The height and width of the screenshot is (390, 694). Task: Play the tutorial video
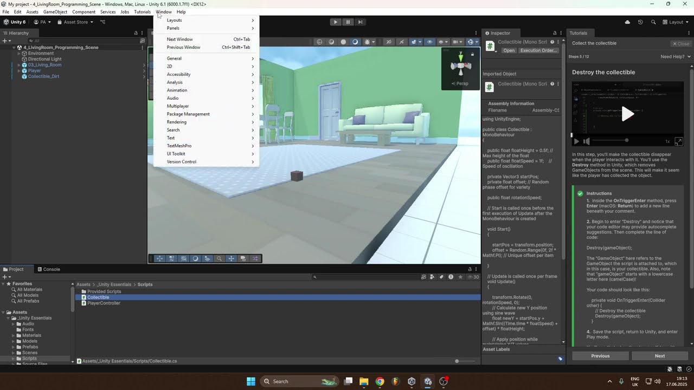pos(627,114)
